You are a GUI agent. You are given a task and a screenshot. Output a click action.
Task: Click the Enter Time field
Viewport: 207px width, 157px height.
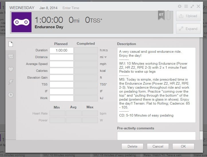[x=71, y=8]
